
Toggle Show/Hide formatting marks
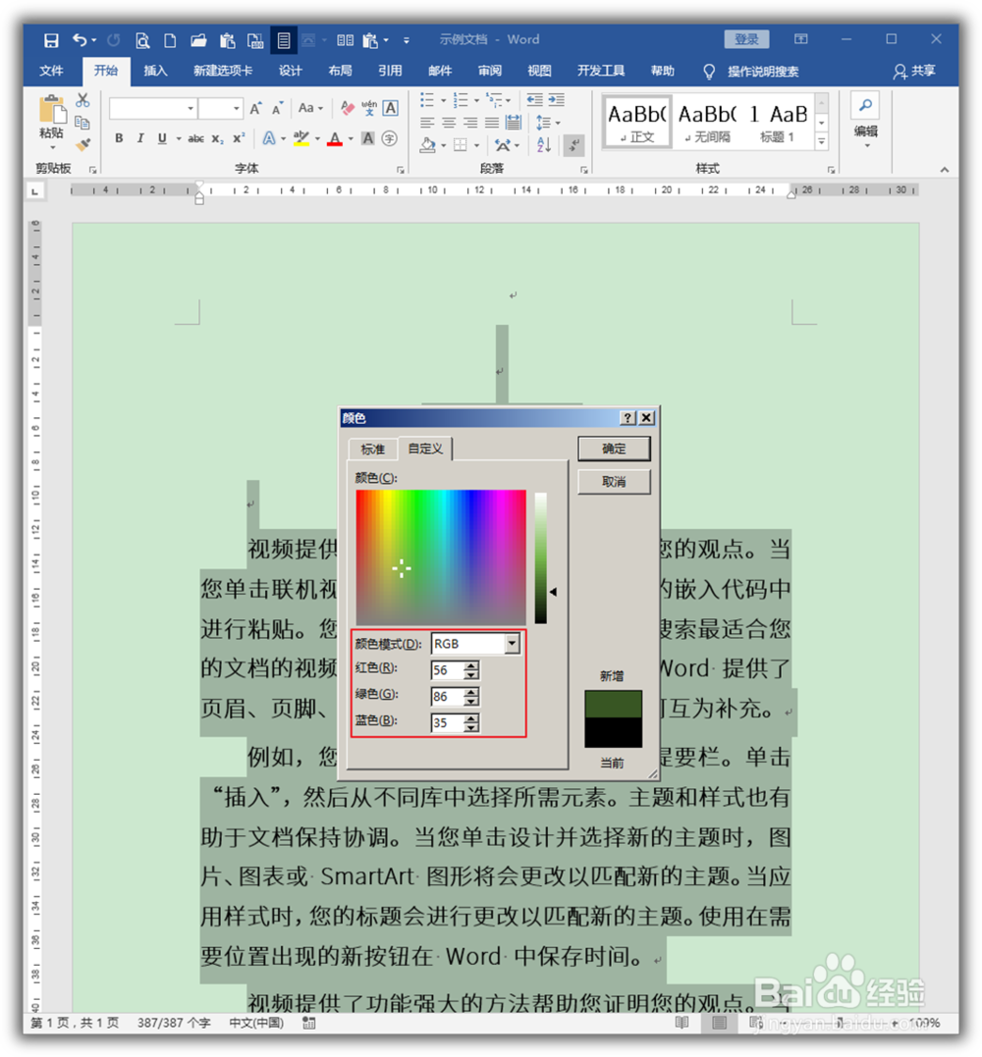[x=574, y=145]
